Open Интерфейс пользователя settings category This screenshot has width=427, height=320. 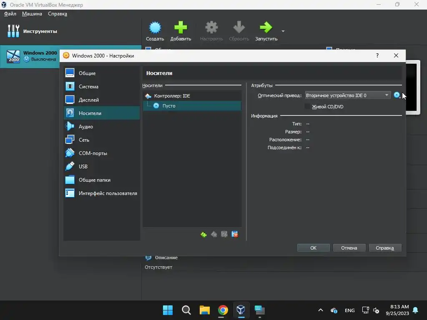[x=102, y=193]
